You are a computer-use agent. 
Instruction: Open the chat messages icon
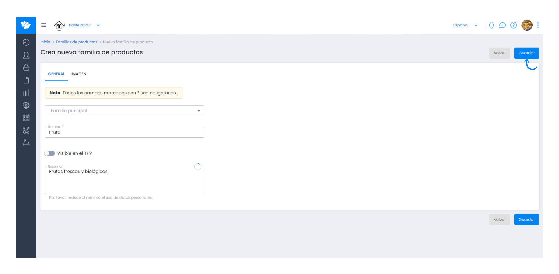pyautogui.click(x=503, y=25)
